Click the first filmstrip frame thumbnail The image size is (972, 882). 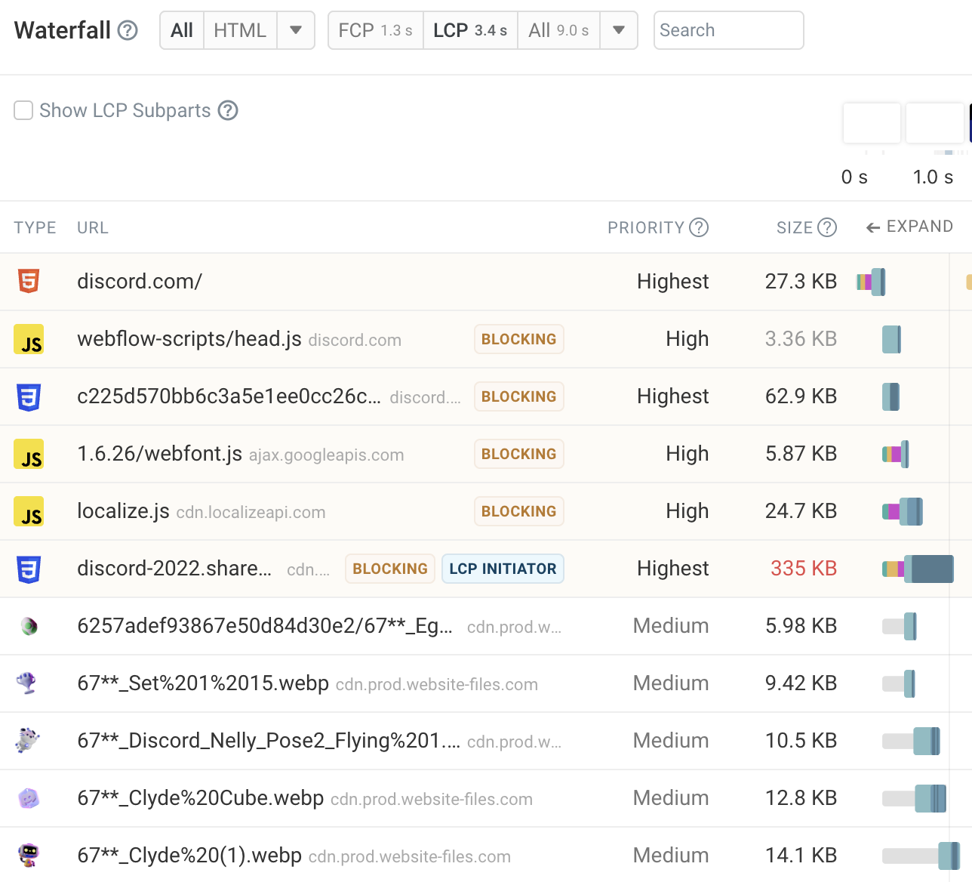coord(872,123)
